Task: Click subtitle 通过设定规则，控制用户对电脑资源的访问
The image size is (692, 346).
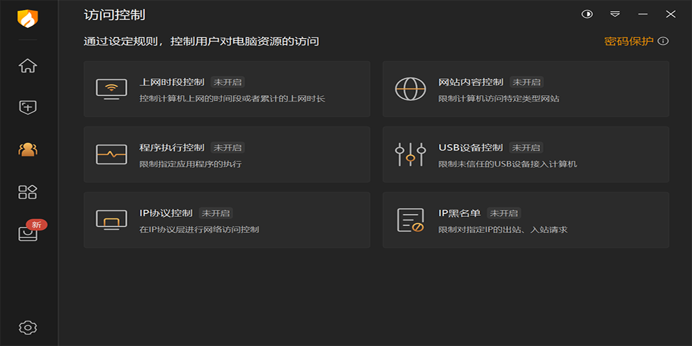Action: (201, 41)
